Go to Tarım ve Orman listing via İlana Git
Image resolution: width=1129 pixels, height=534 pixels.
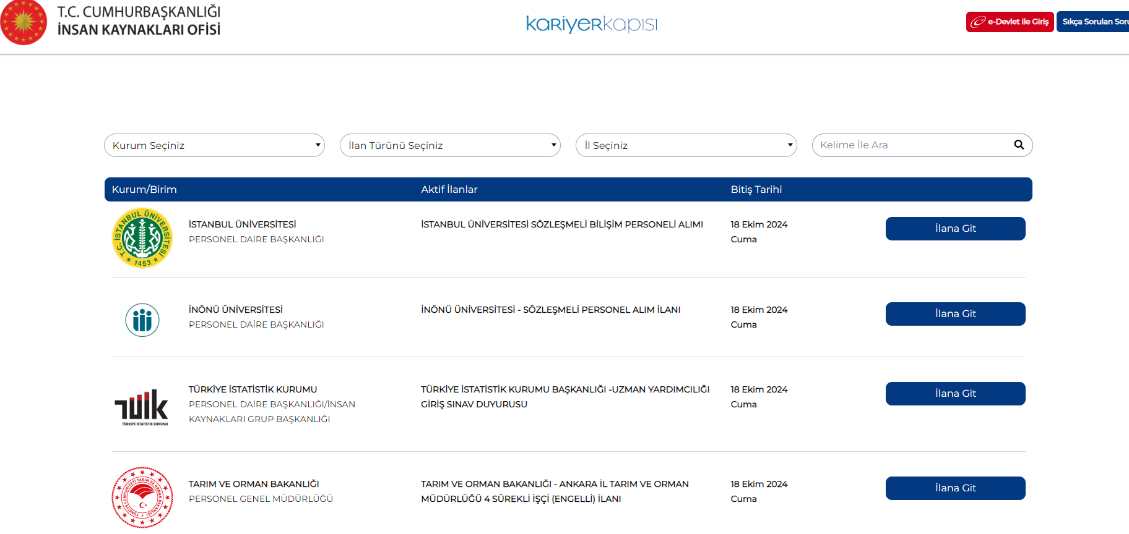click(x=955, y=488)
